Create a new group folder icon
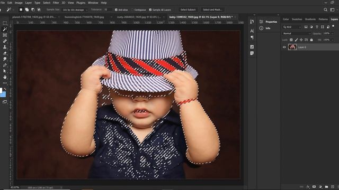The width and height of the screenshot is (339, 190). click(x=326, y=187)
